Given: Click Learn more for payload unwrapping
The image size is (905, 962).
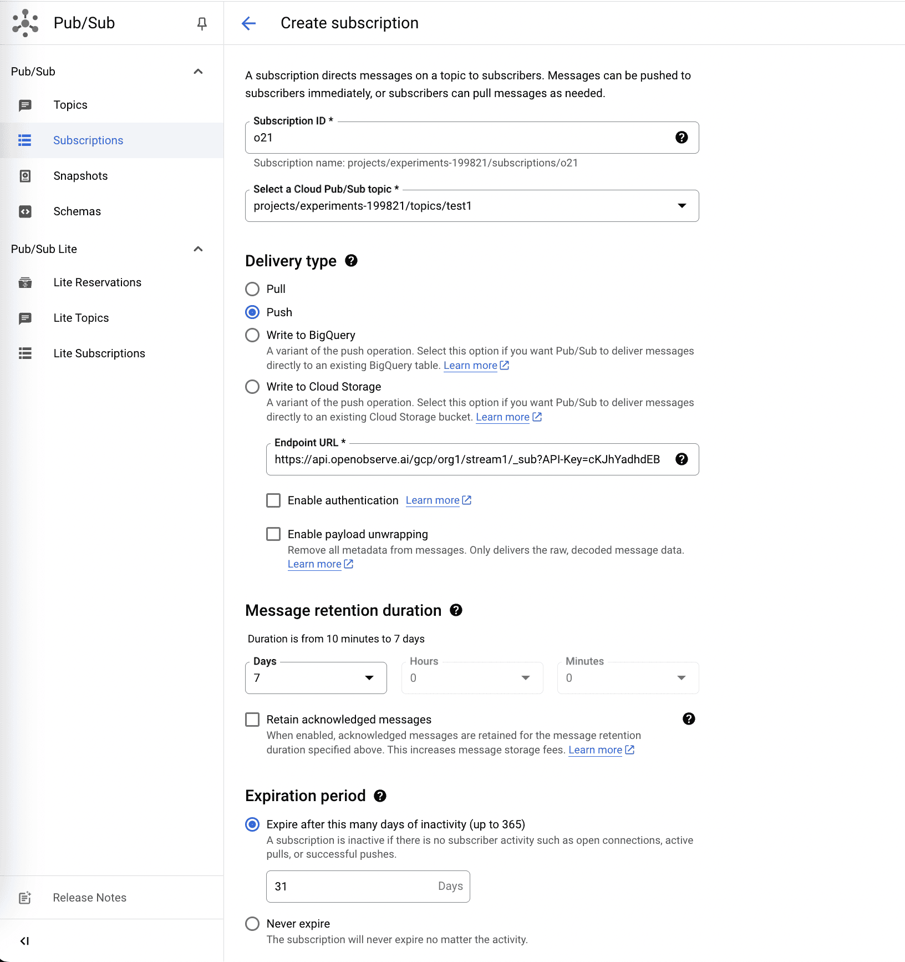Looking at the screenshot, I should point(314,564).
